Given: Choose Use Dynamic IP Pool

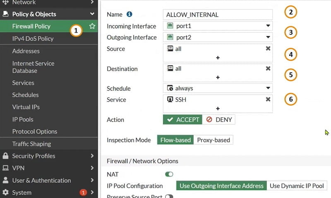Looking at the screenshot, I should click(x=297, y=186).
